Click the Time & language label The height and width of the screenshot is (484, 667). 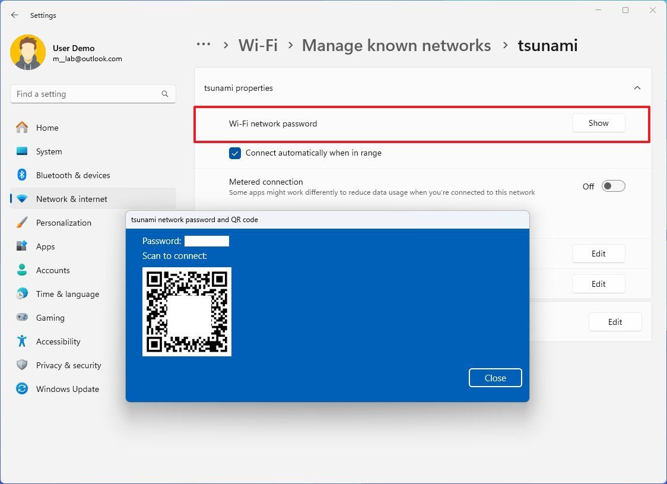(68, 294)
